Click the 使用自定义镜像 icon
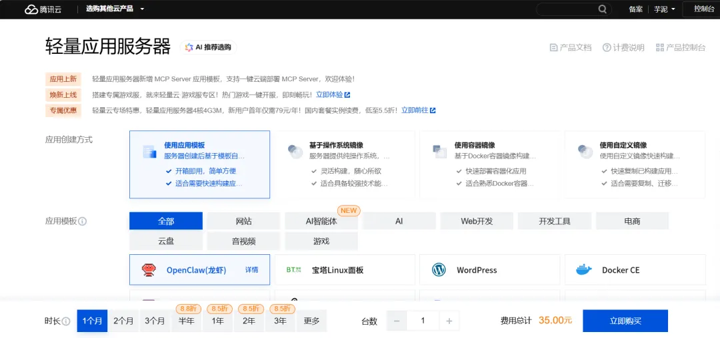This screenshot has width=720, height=338. [x=585, y=152]
